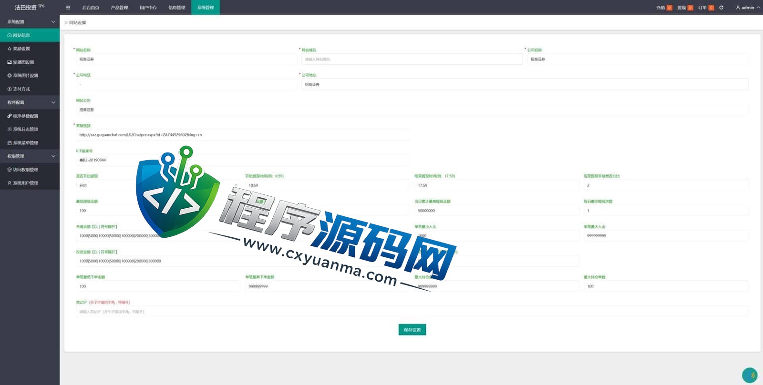The width and height of the screenshot is (763, 385).
Task: Click the star icon beside 奖励设置
Action: (9, 49)
